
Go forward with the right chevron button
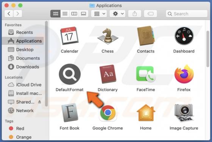(17, 14)
